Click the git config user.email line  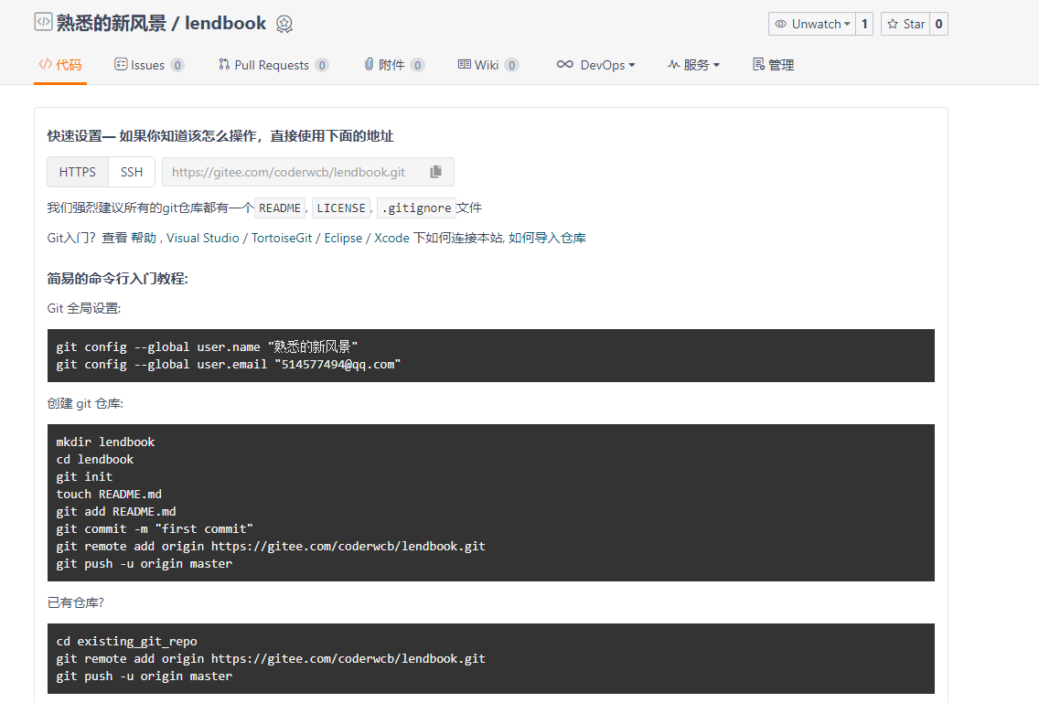tap(229, 365)
